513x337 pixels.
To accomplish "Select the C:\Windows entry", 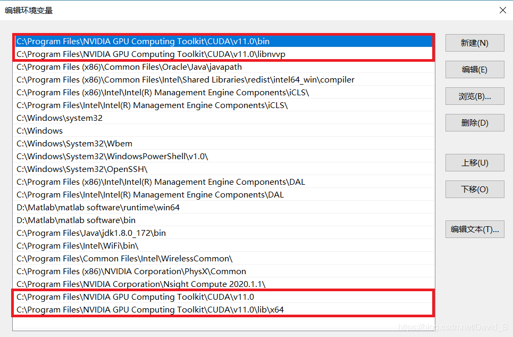I will [x=224, y=130].
